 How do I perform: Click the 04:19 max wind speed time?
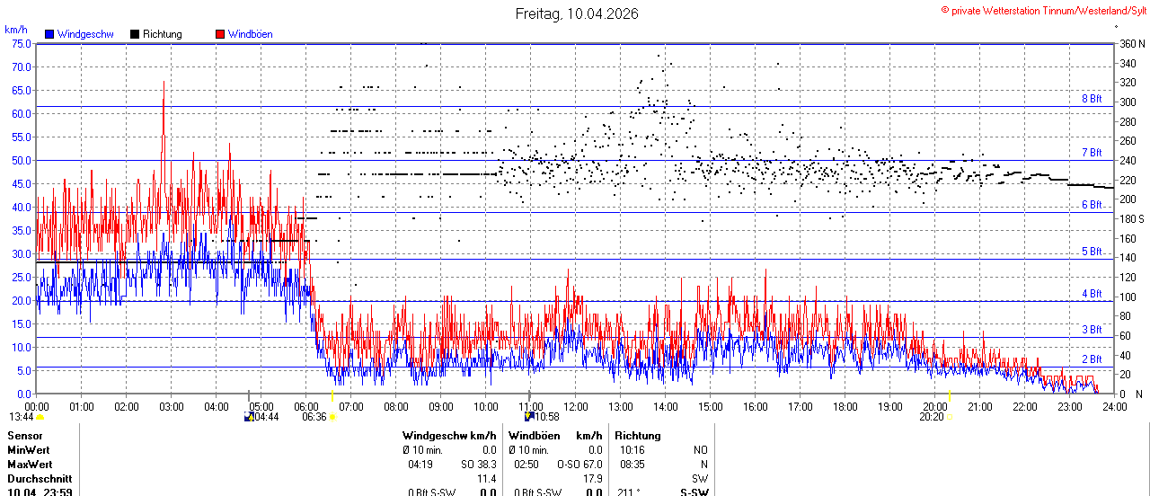[421, 465]
